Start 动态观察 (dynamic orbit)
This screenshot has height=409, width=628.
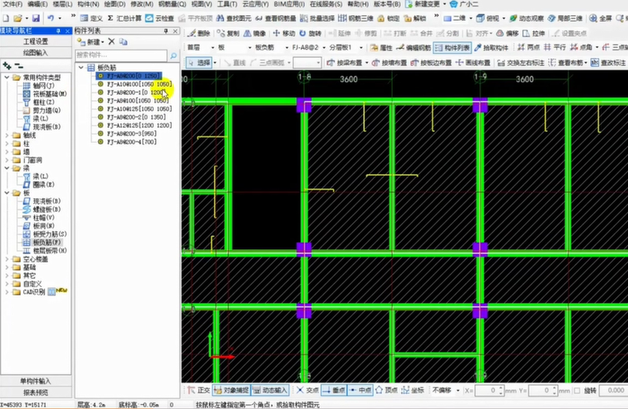(x=527, y=18)
